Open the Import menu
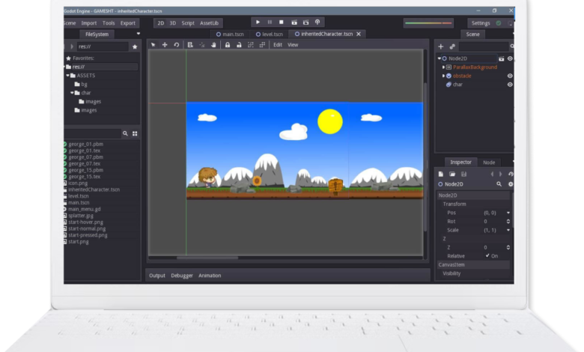Viewport: 584px width, 352px height. 89,23
